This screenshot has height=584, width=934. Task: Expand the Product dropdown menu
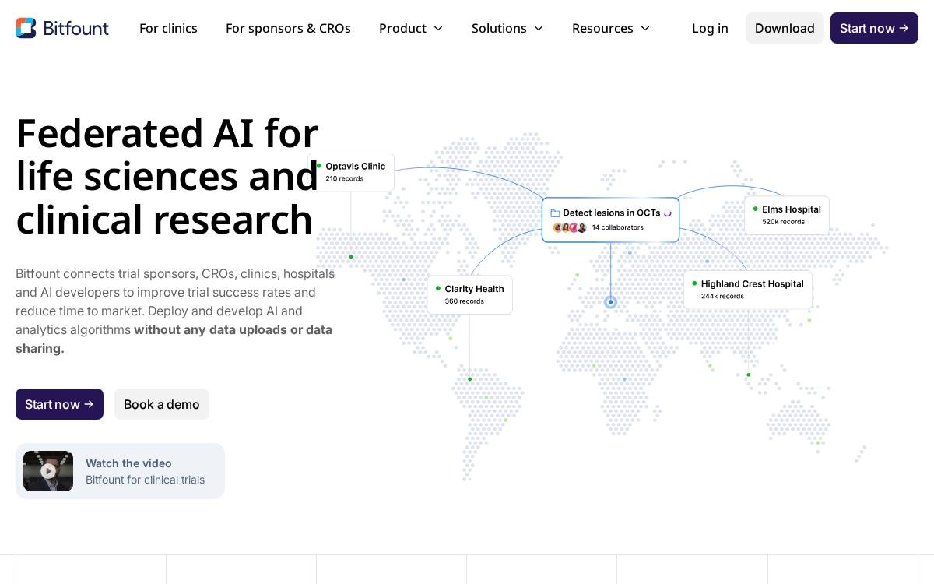coord(411,28)
